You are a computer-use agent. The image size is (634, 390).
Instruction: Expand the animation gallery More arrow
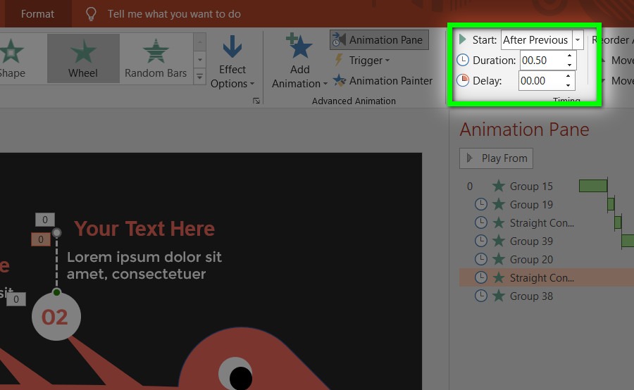[x=200, y=77]
